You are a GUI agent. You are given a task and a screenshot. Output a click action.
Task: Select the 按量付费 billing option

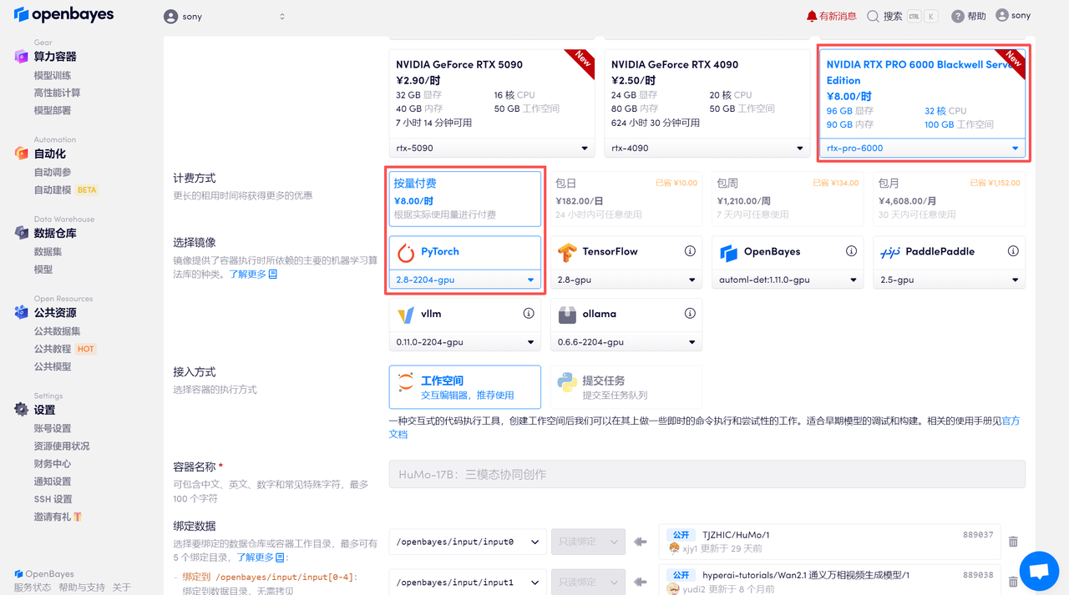(x=464, y=199)
